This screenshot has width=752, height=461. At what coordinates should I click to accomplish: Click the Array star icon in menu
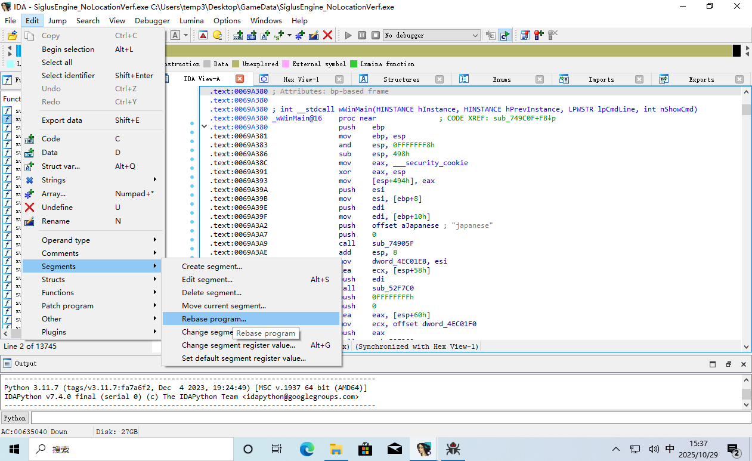tap(29, 194)
